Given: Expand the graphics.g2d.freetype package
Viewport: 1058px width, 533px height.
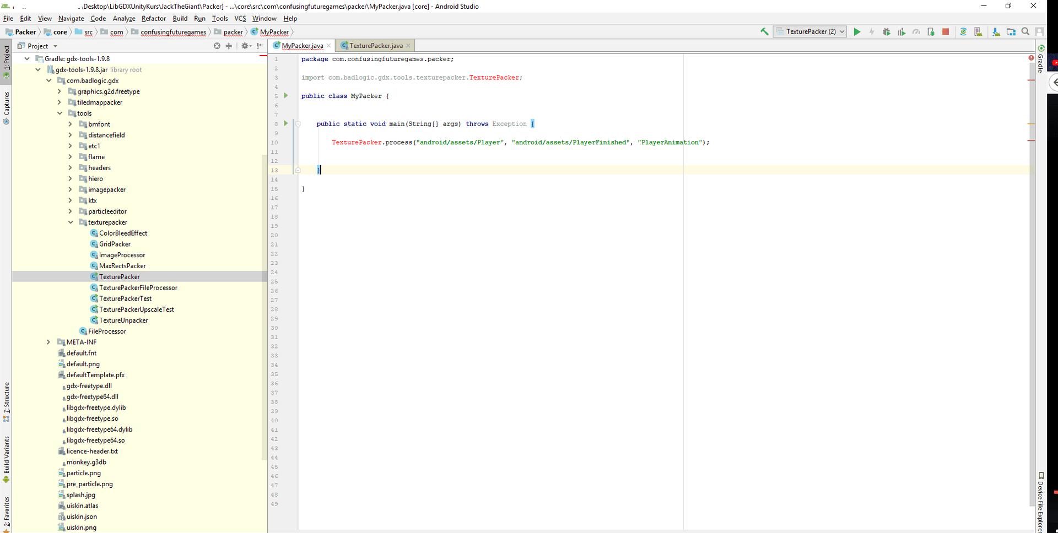Looking at the screenshot, I should click(60, 91).
